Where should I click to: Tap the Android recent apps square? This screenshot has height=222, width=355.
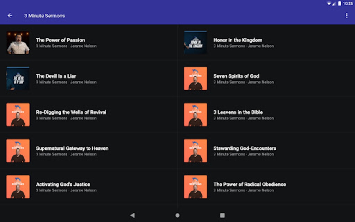pos(222,215)
